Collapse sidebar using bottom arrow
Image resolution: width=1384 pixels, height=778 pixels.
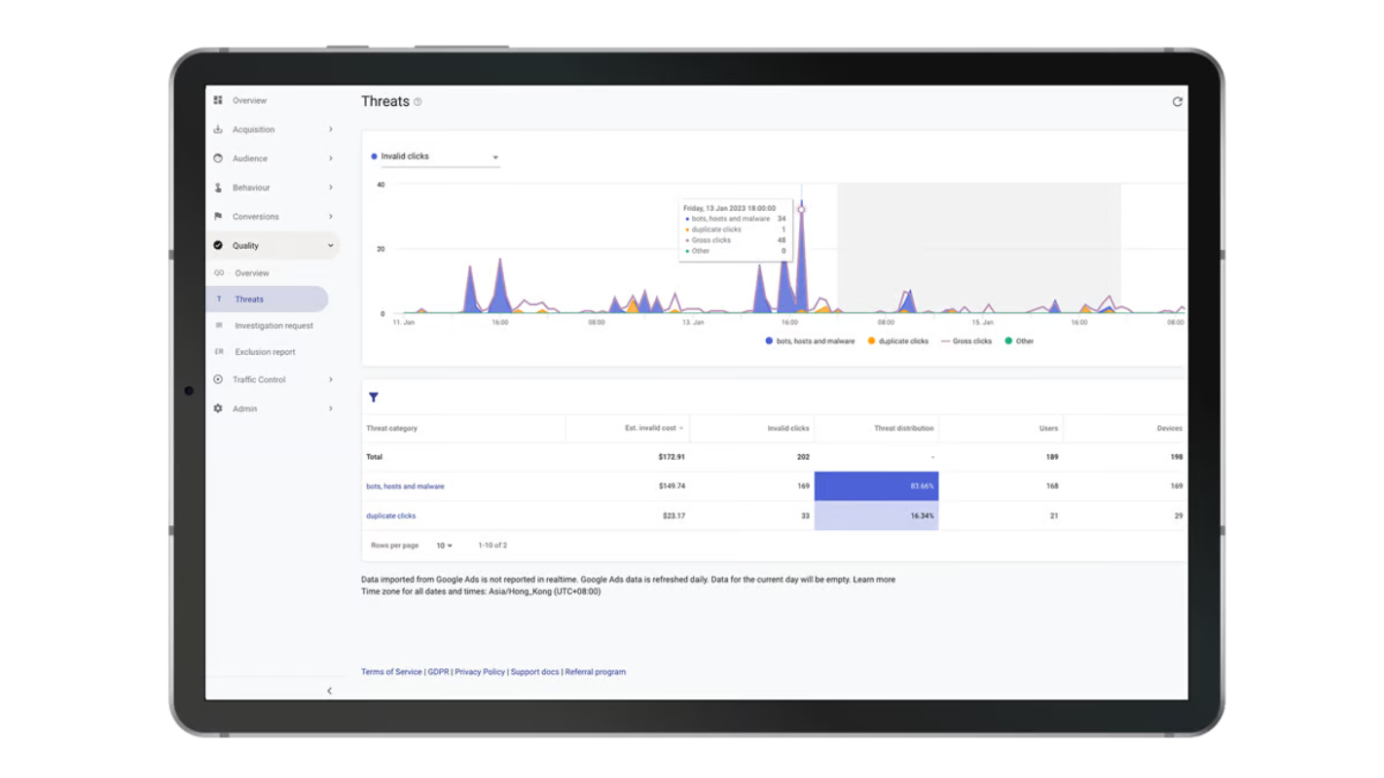click(x=329, y=691)
